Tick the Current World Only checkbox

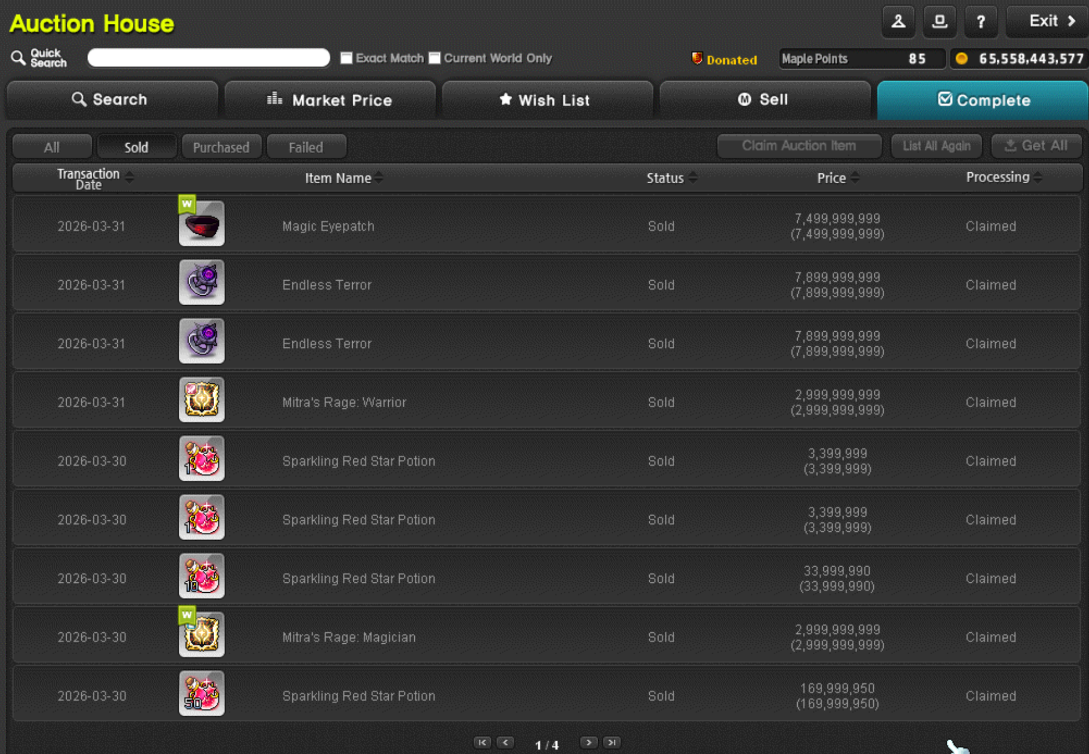point(435,58)
